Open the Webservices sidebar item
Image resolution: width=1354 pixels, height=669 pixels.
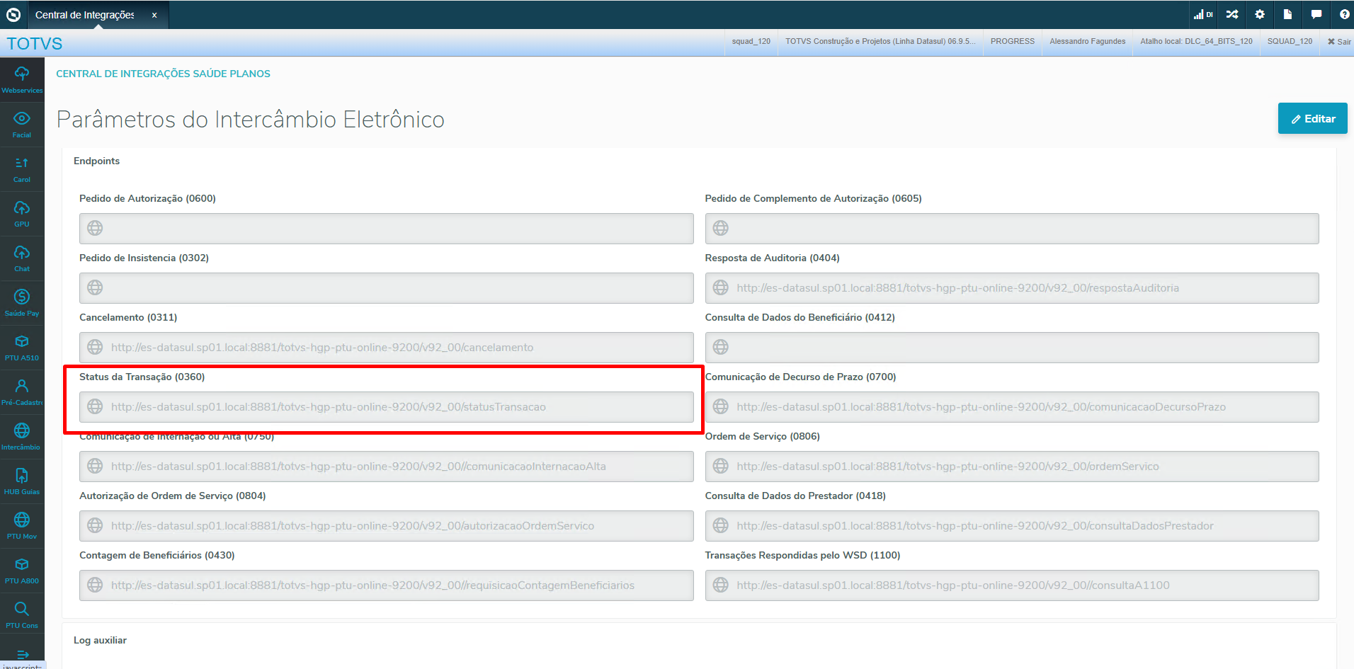[22, 80]
